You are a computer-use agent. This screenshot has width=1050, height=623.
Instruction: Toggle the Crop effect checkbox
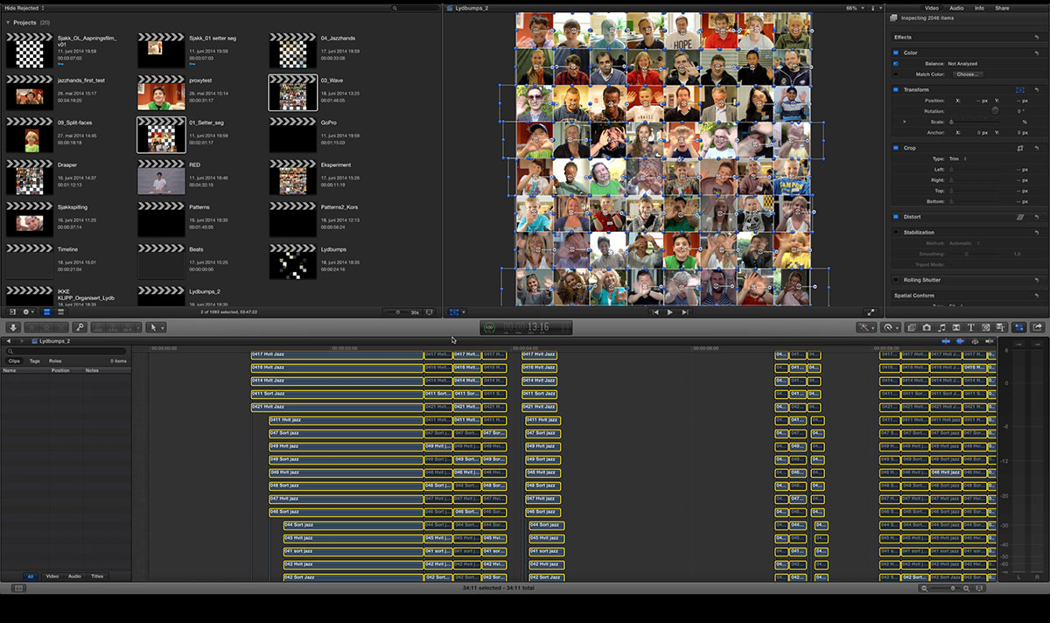tap(896, 148)
